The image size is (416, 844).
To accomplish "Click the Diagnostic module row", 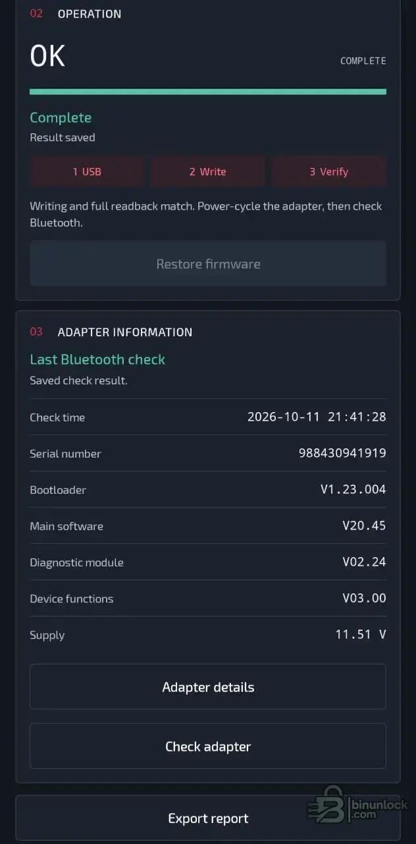I will coord(208,562).
